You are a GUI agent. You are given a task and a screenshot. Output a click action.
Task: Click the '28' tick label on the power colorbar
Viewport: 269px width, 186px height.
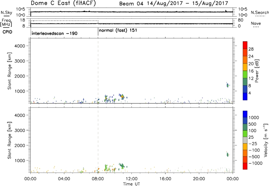tap(251, 49)
